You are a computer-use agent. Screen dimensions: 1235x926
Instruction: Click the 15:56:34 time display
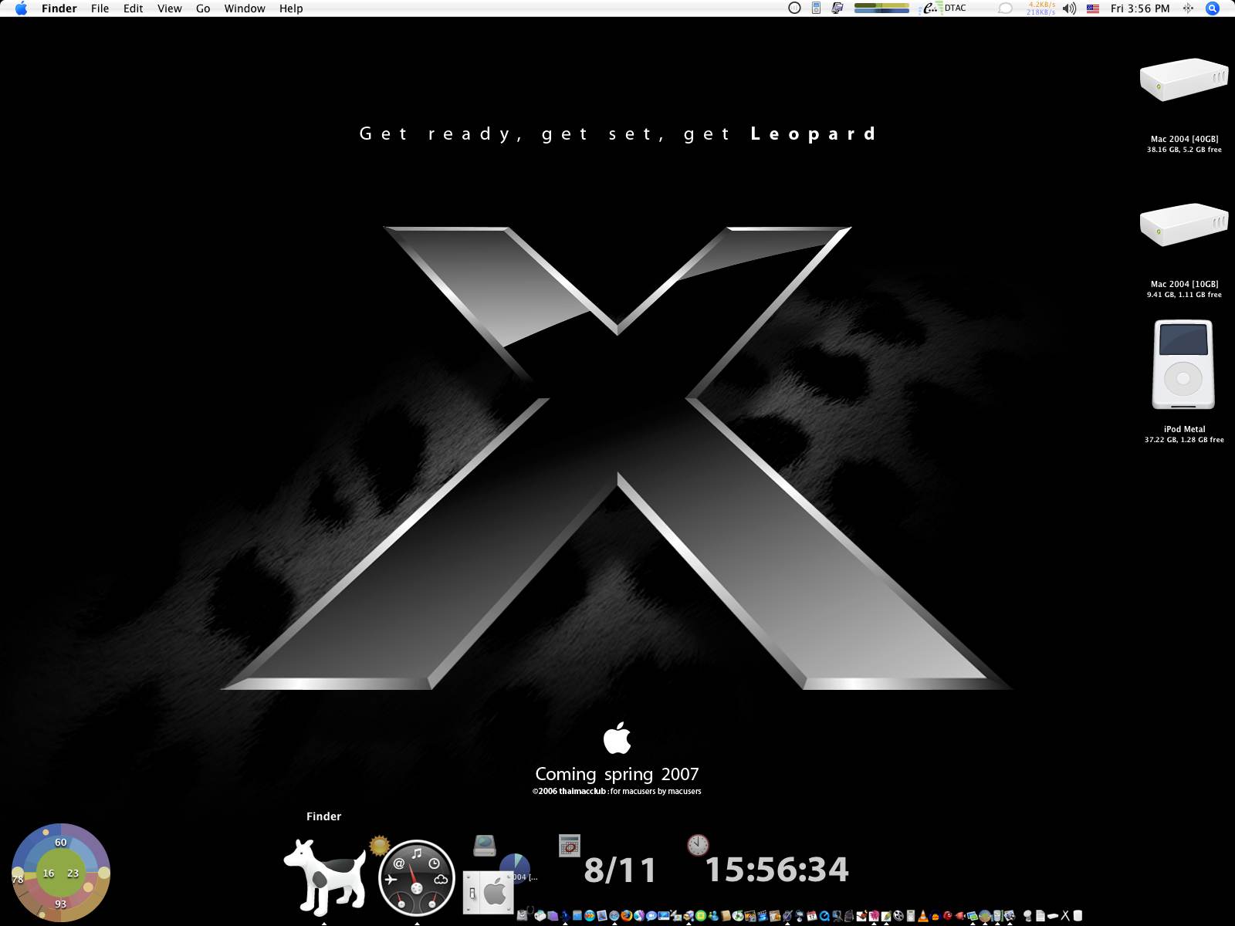pyautogui.click(x=777, y=870)
